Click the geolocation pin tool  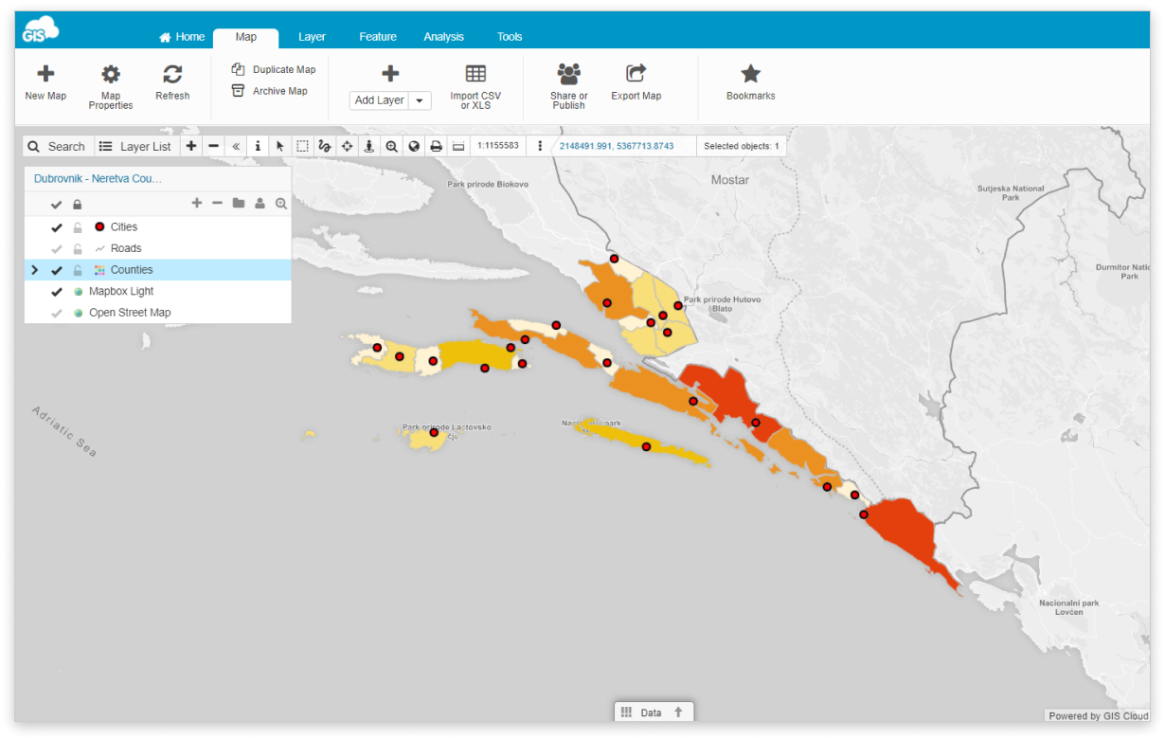[368, 146]
